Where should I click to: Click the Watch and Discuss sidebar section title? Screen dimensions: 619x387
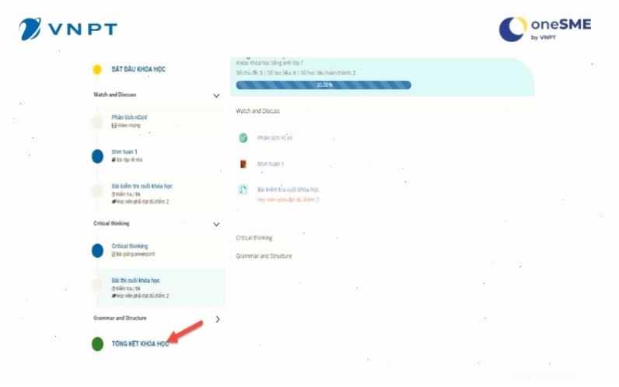(x=115, y=95)
